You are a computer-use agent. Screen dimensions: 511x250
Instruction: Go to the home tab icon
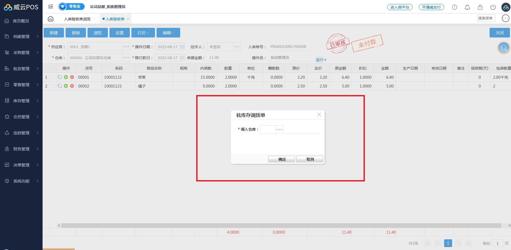[51, 19]
